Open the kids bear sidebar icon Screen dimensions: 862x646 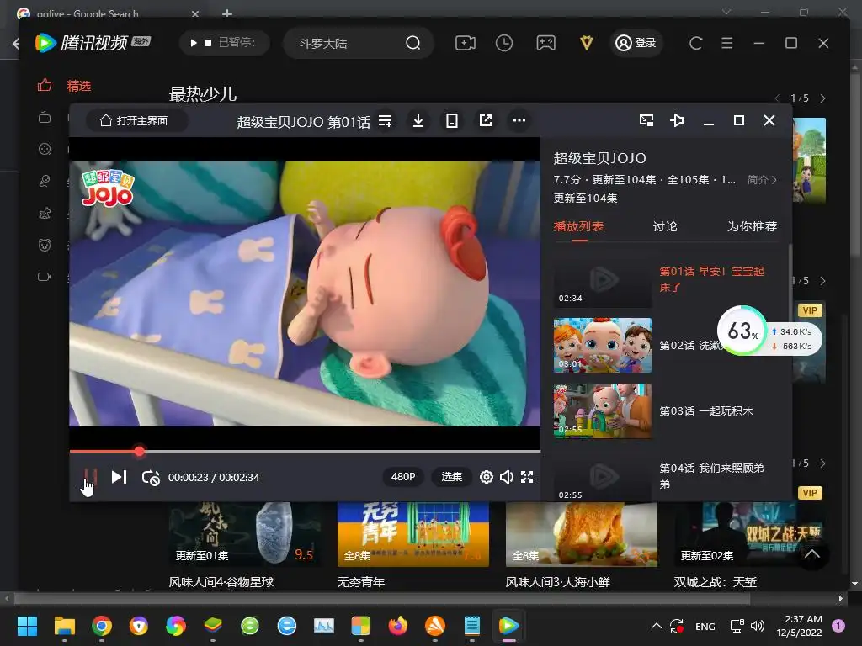(45, 245)
